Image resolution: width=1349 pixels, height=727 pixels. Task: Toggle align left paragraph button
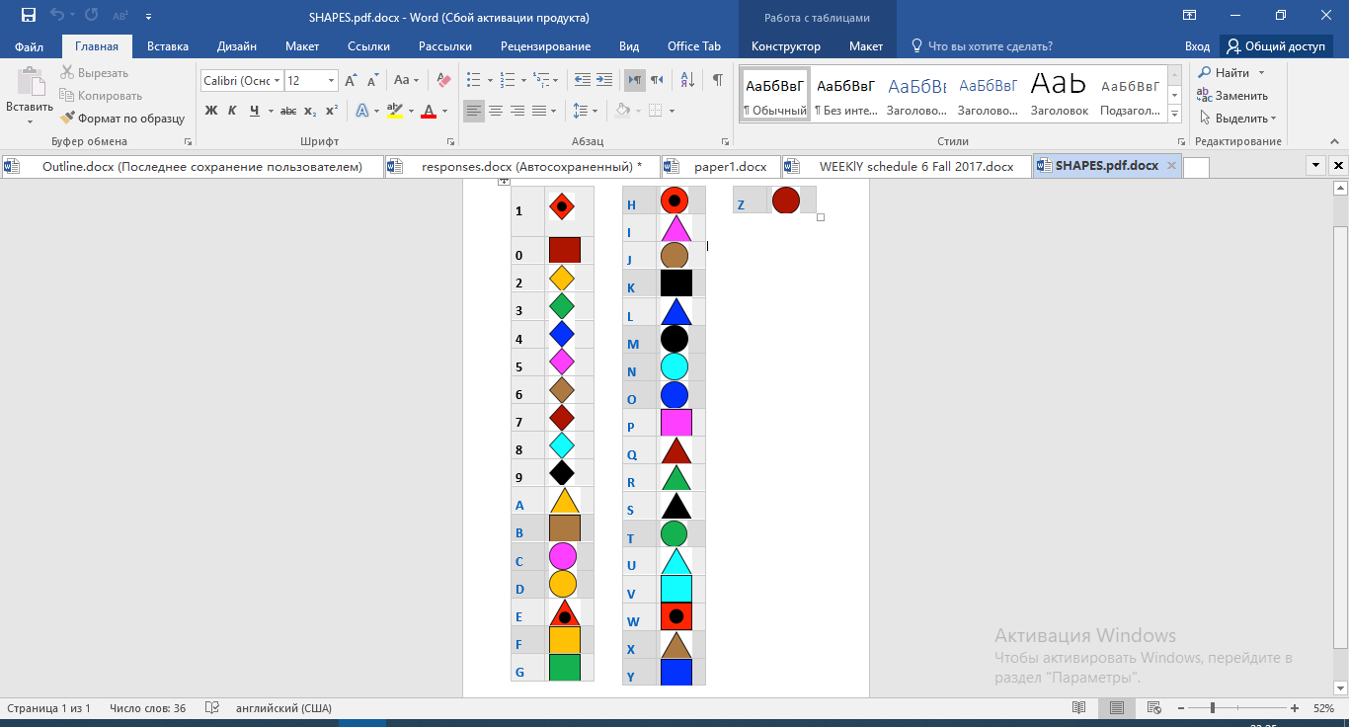(x=474, y=111)
